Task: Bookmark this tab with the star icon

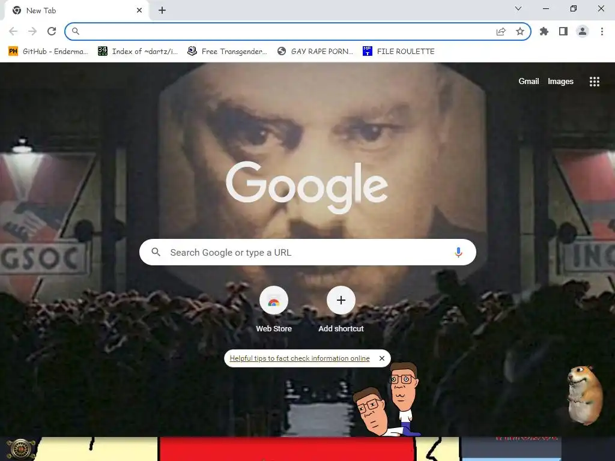Action: (x=520, y=31)
